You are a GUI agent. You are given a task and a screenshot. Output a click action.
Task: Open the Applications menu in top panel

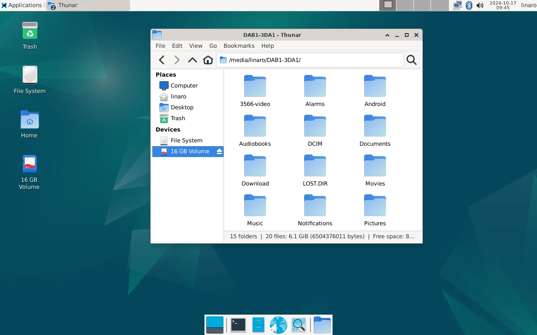[22, 5]
